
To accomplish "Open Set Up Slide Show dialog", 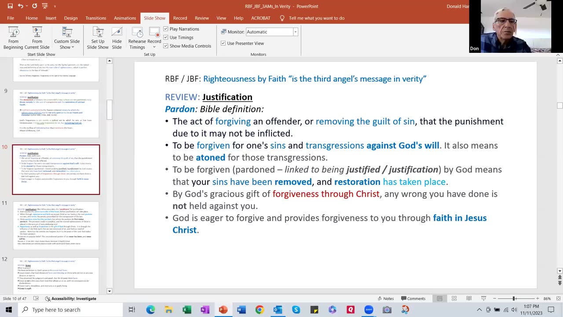I will point(98,39).
